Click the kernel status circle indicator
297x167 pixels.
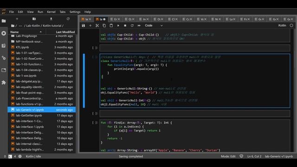291,26
